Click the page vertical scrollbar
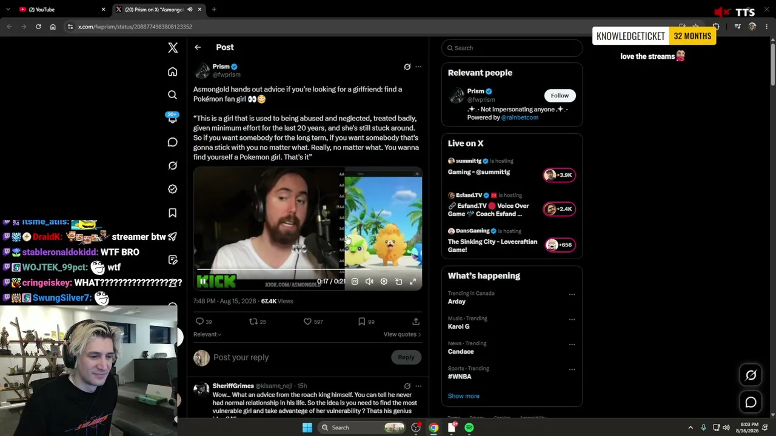 tap(772, 64)
